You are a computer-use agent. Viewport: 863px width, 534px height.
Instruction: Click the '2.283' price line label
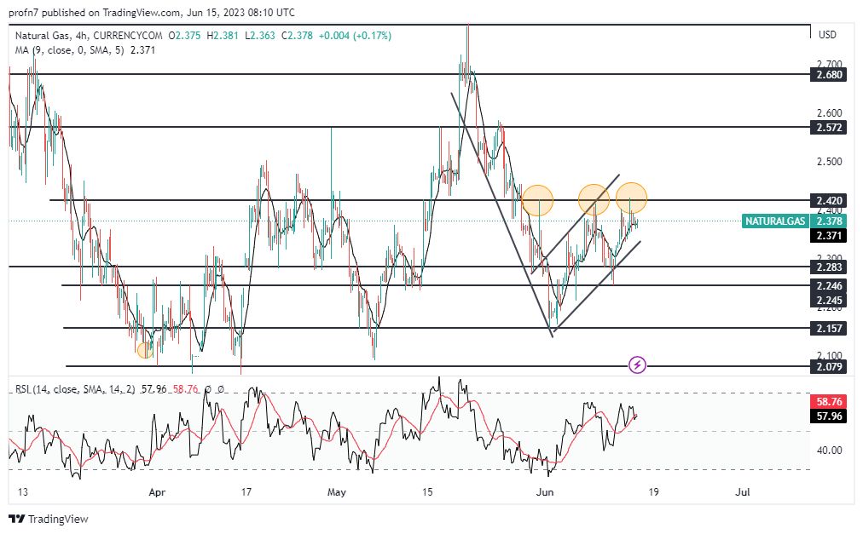pos(828,267)
